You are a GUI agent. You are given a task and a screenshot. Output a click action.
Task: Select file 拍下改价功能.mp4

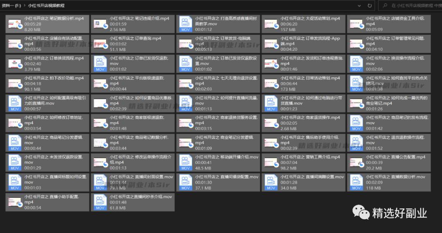coord(47,83)
